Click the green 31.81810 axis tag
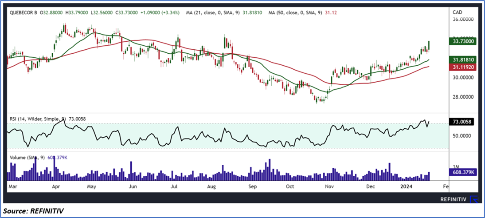This screenshot has height=218, width=485. coord(463,60)
